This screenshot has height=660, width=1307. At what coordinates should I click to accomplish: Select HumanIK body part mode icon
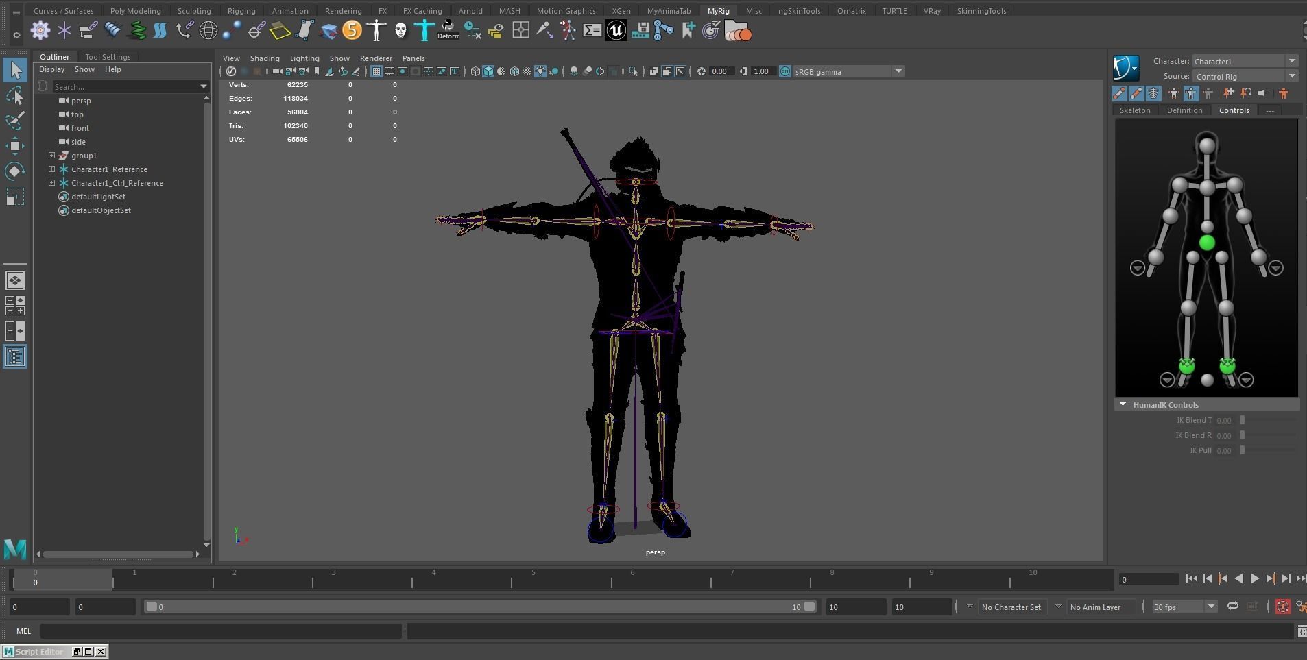[x=1190, y=93]
